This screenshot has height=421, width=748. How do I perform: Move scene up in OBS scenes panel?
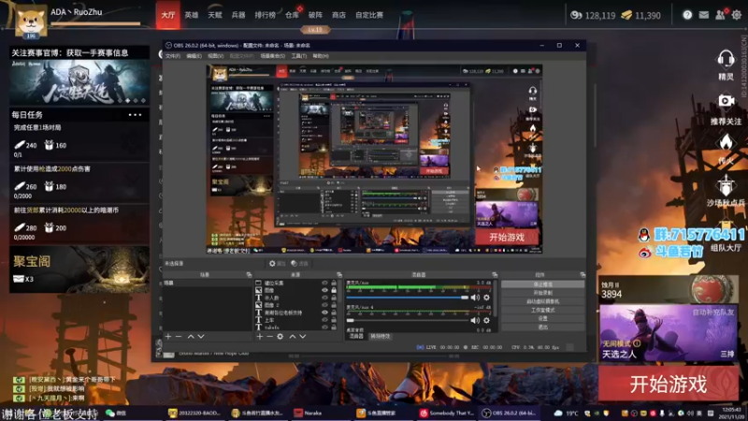[x=191, y=337]
